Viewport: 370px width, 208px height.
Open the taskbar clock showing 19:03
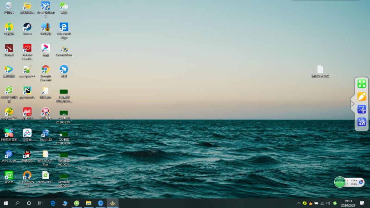tap(348, 203)
